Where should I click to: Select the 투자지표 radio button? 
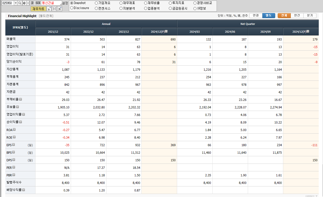170,3
